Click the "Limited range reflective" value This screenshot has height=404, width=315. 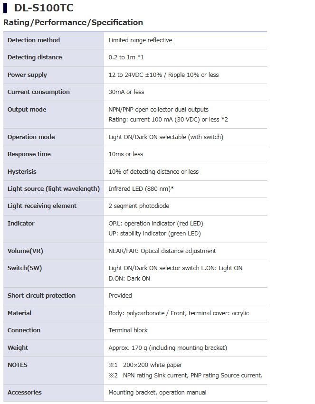tap(140, 40)
